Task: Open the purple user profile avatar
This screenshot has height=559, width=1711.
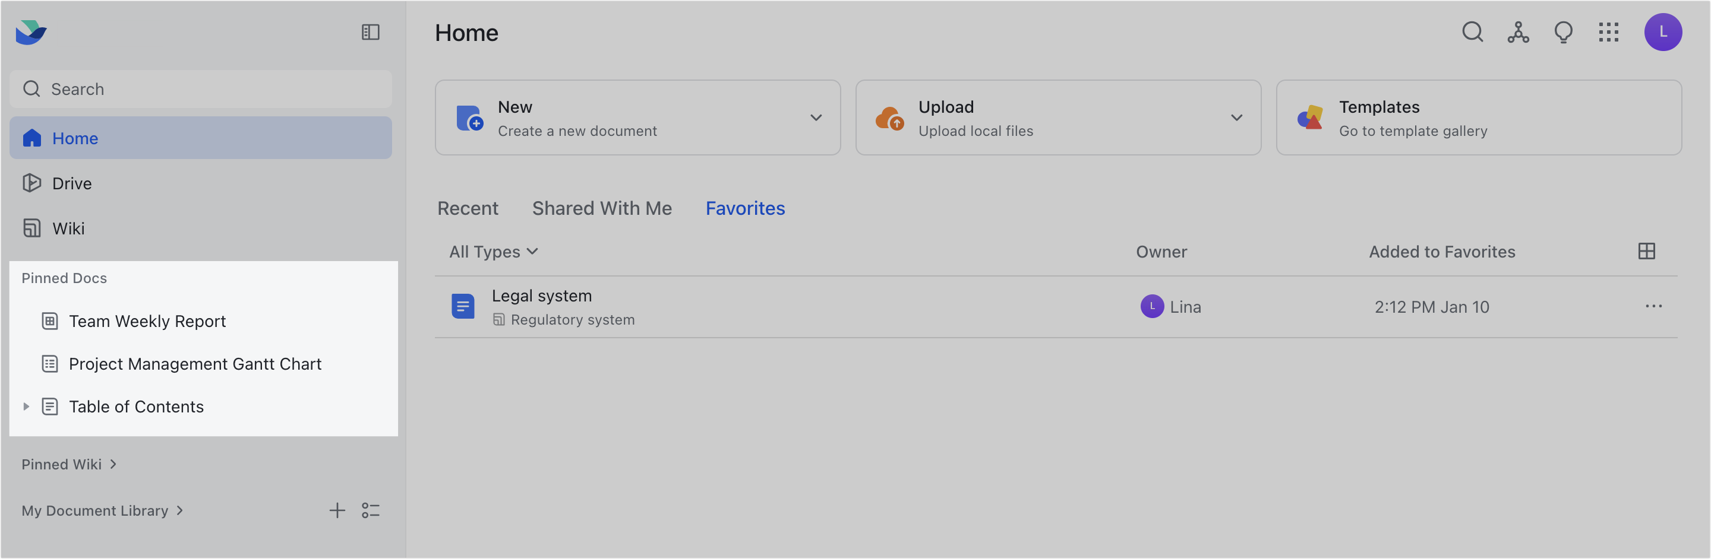Action: point(1662,32)
